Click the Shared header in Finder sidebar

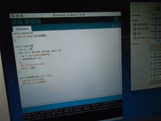[135, 44]
